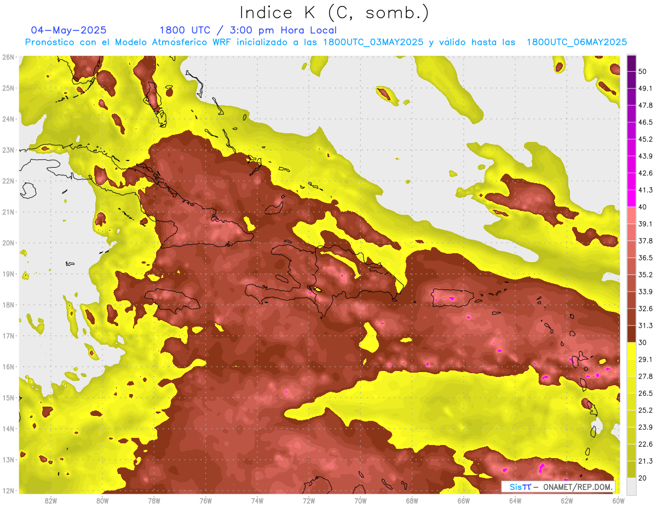Image resolution: width=657 pixels, height=508 pixels.
Task: Click colorbar label '39.1'
Action: click(x=646, y=224)
